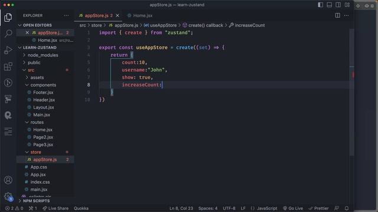Viewport: 378px width, 212px height.
Task: Toggle secondary side bar layout icon
Action: (338, 5)
